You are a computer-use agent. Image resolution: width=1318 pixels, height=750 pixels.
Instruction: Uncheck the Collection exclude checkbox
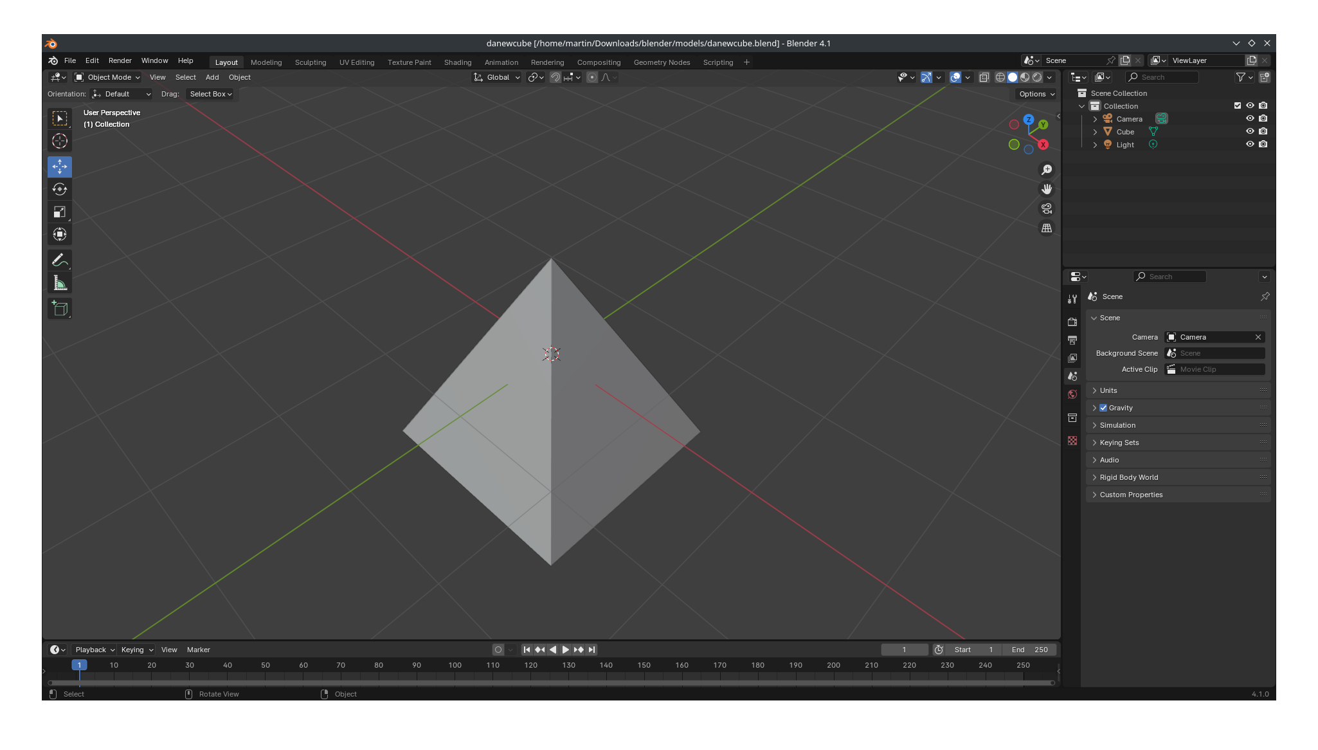click(x=1237, y=105)
